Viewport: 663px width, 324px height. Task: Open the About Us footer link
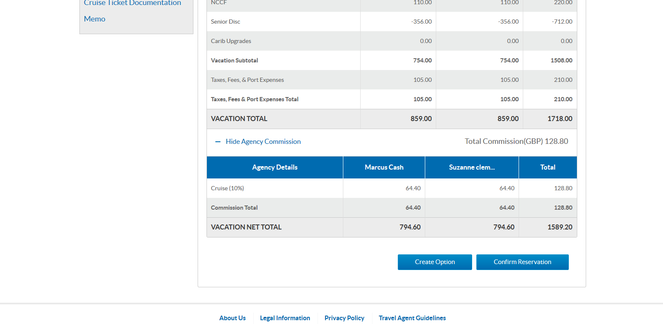point(232,318)
